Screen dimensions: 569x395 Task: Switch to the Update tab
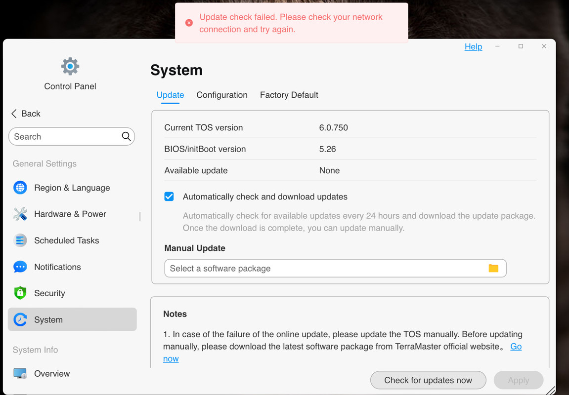[x=170, y=95]
